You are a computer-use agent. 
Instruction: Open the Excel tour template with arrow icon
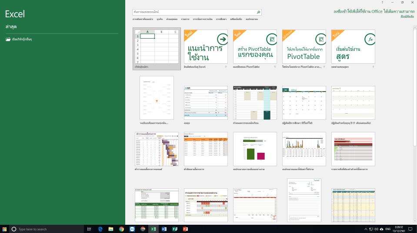[x=206, y=46]
